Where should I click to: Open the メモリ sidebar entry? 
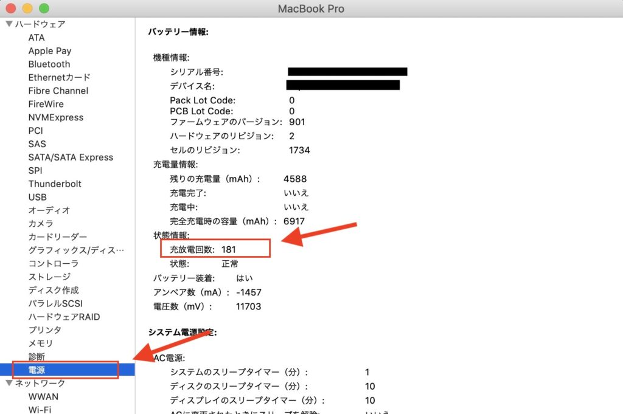pos(41,343)
